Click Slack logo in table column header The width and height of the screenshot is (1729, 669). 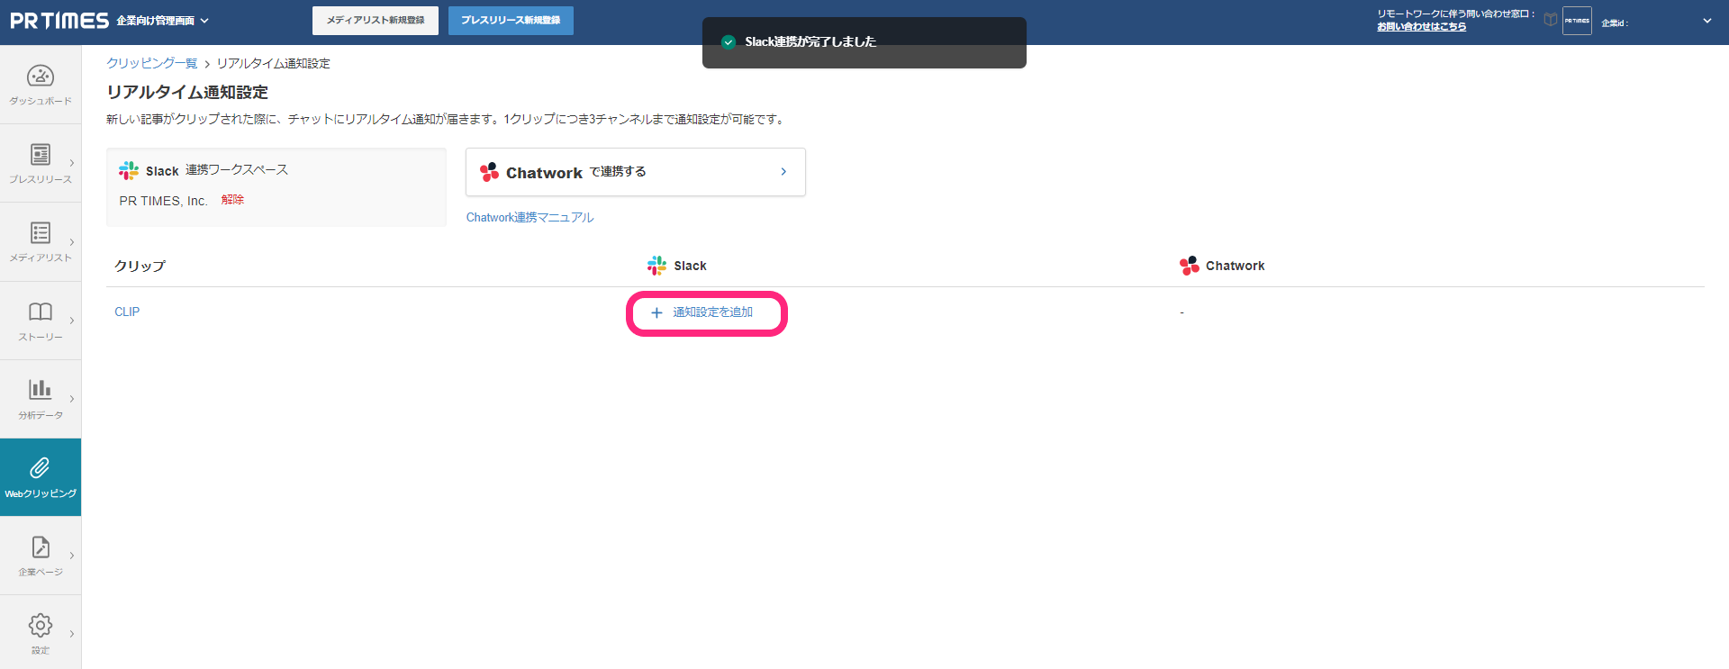tap(657, 266)
